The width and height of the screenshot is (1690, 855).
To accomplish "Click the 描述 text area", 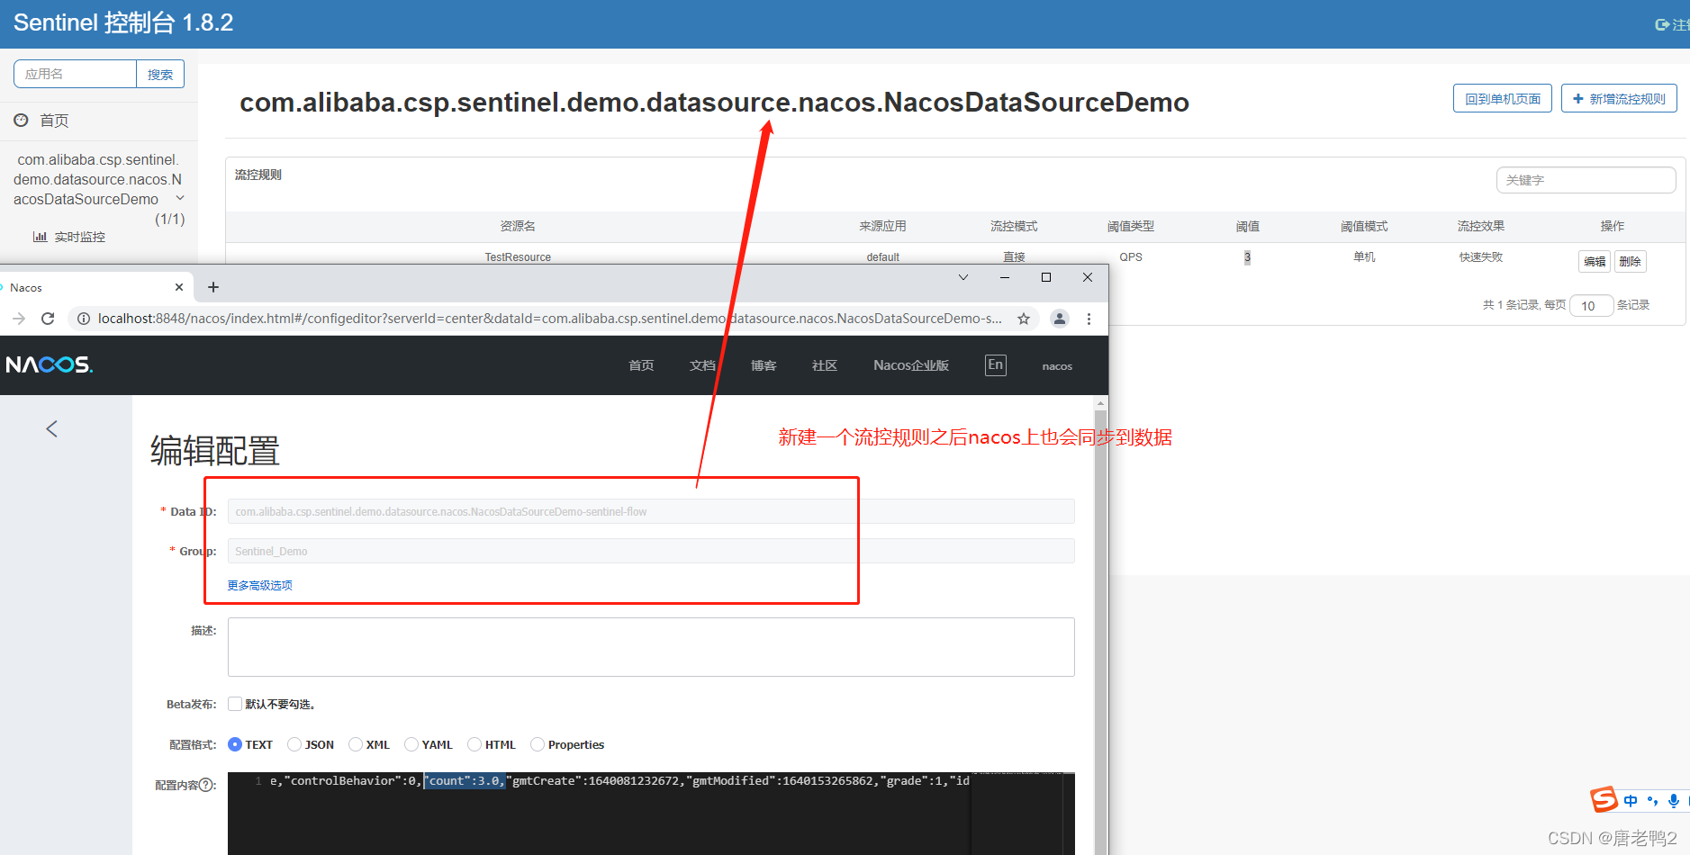I will (651, 647).
